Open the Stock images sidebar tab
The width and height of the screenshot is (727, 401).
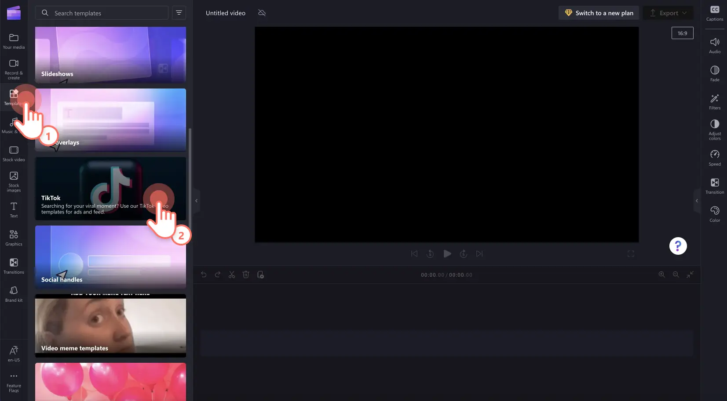(14, 182)
